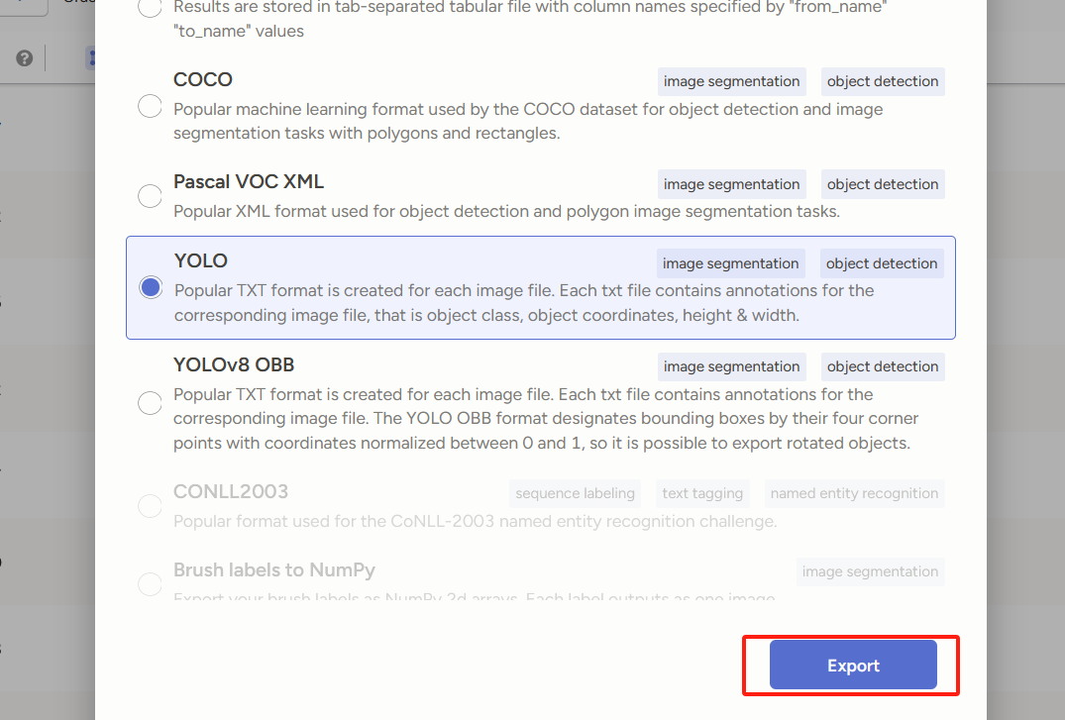
Task: Choose the Pascal VOC XML radio button
Action: [150, 196]
